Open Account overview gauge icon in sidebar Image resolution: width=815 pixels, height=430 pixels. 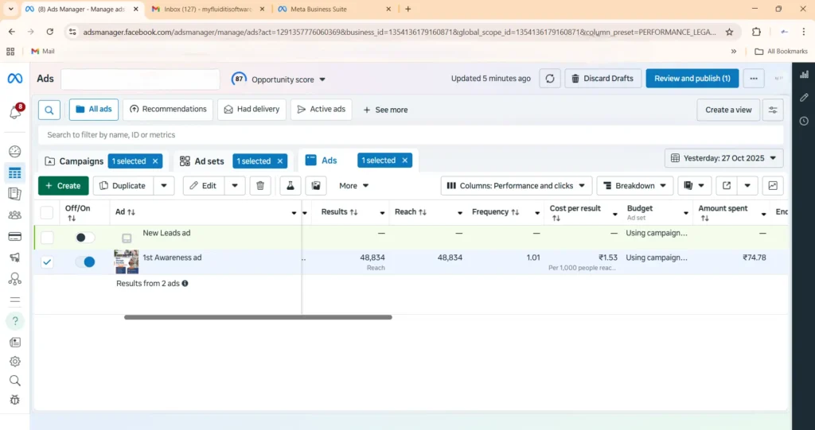coord(14,152)
